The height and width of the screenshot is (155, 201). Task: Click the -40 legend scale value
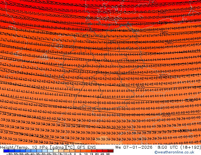(x=31, y=154)
